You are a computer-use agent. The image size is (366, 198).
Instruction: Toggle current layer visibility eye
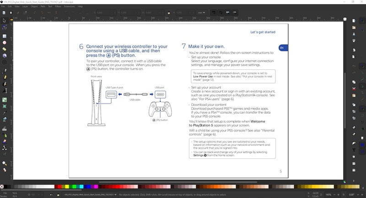(51, 195)
